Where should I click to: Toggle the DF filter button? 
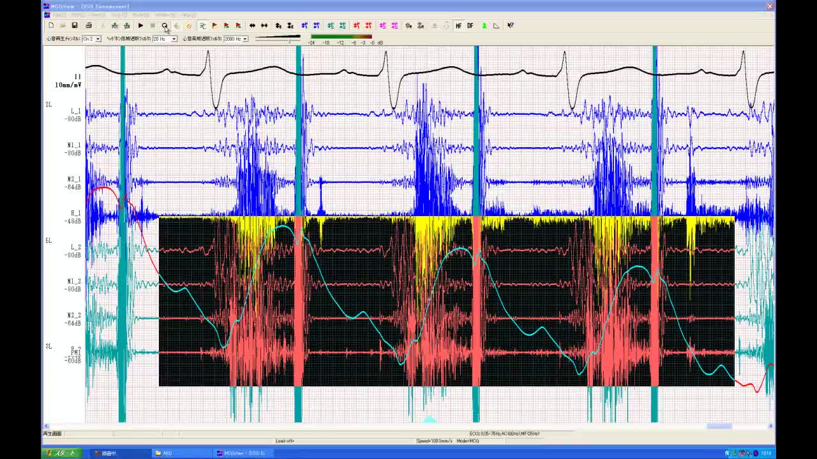(x=470, y=25)
